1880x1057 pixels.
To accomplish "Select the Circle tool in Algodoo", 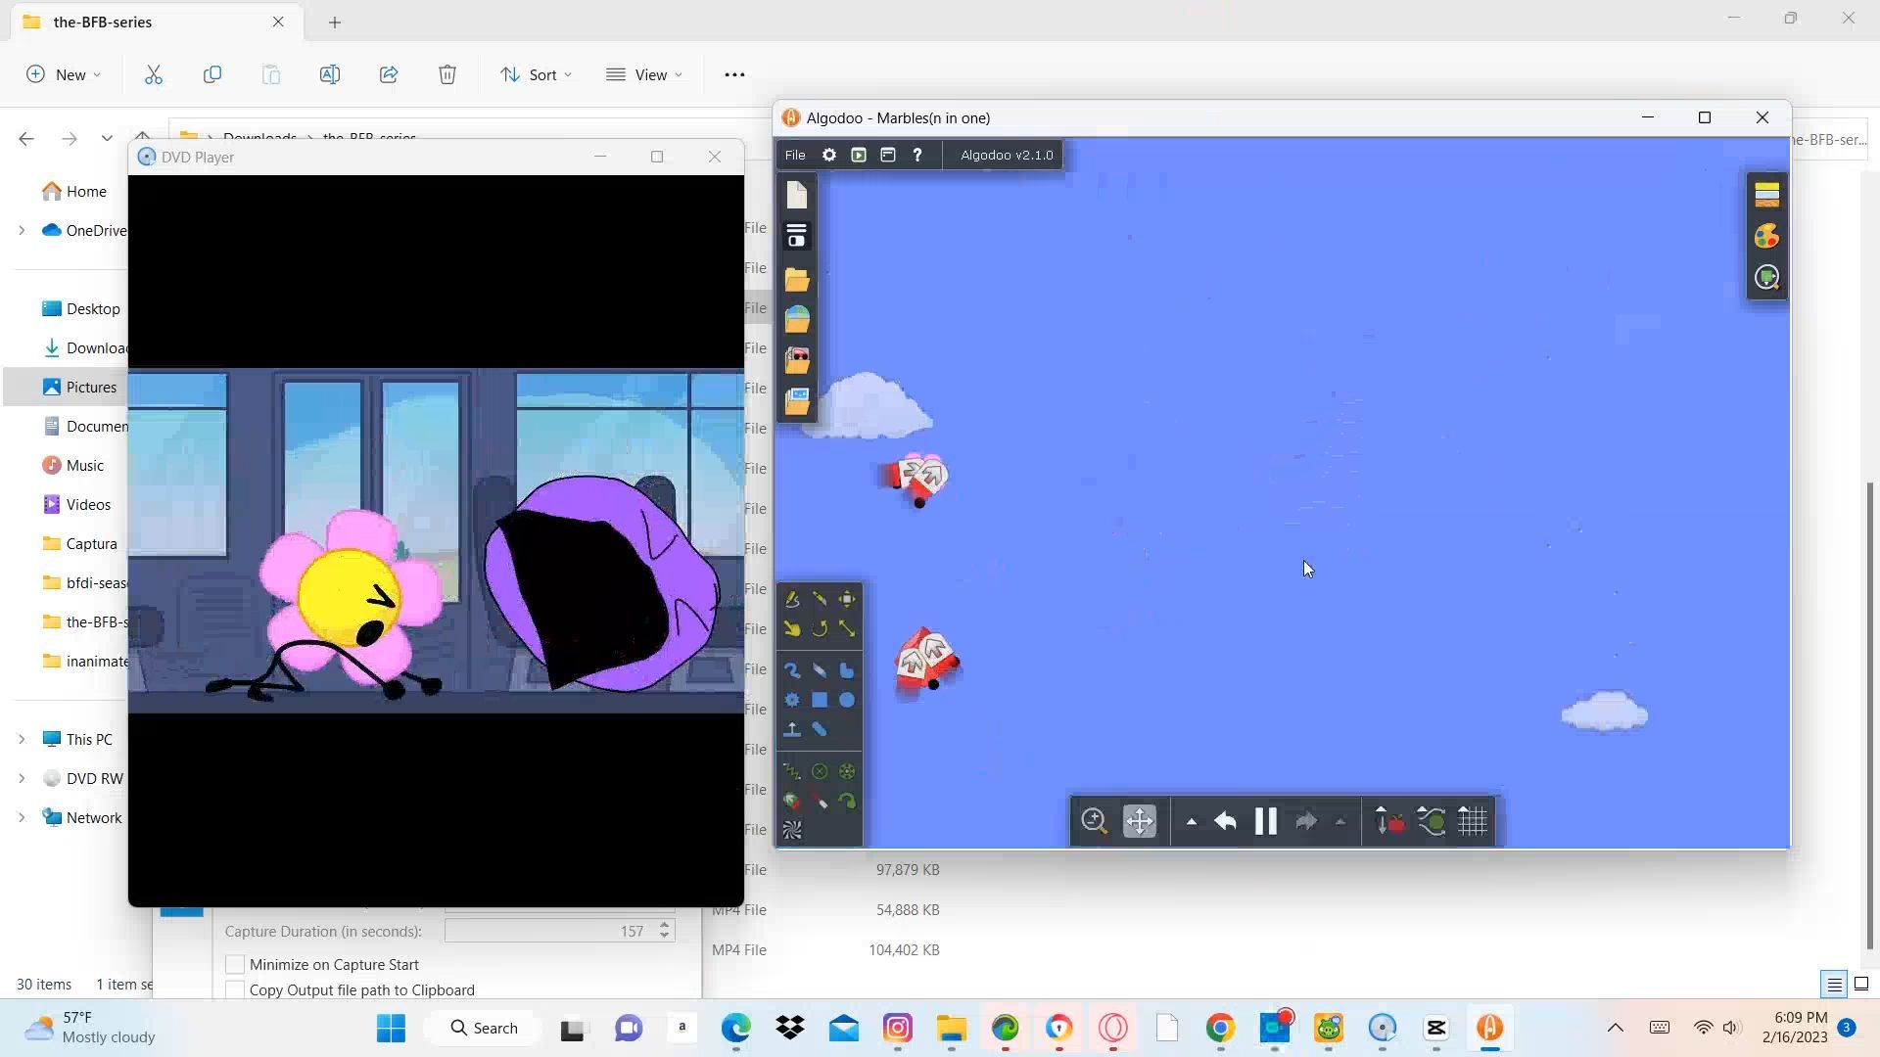I will click(847, 700).
